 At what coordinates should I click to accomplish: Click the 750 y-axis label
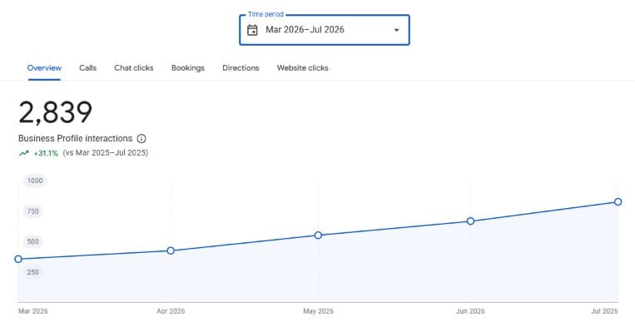click(x=32, y=211)
